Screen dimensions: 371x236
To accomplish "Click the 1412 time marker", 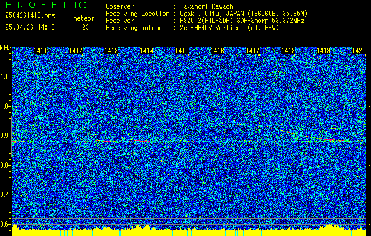I will (75, 51).
